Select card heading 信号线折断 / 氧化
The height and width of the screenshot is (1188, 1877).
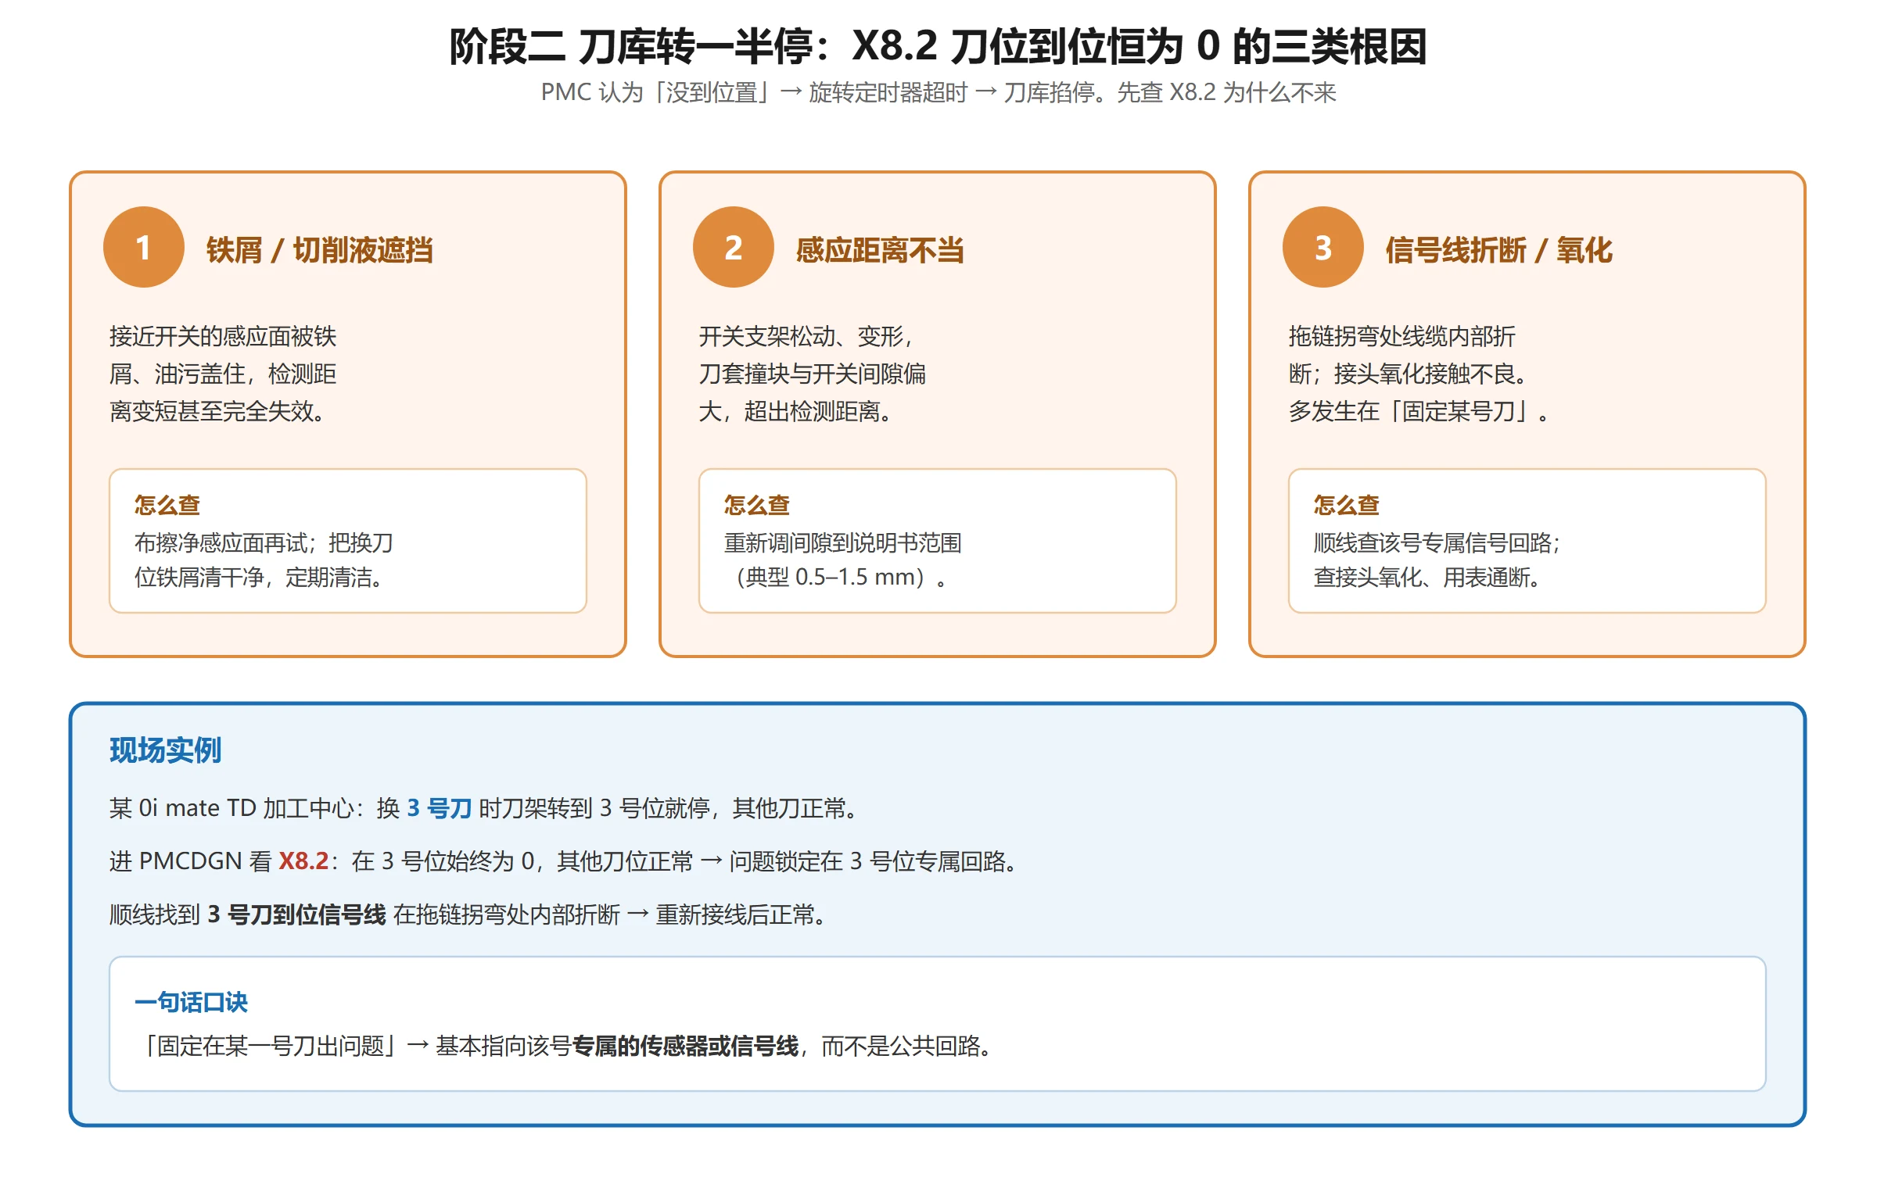coord(1498,250)
